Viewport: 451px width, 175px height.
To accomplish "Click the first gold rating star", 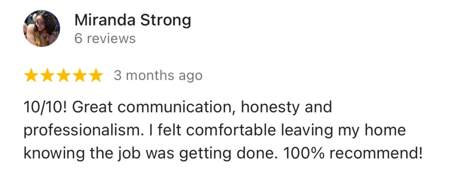I will tap(31, 75).
